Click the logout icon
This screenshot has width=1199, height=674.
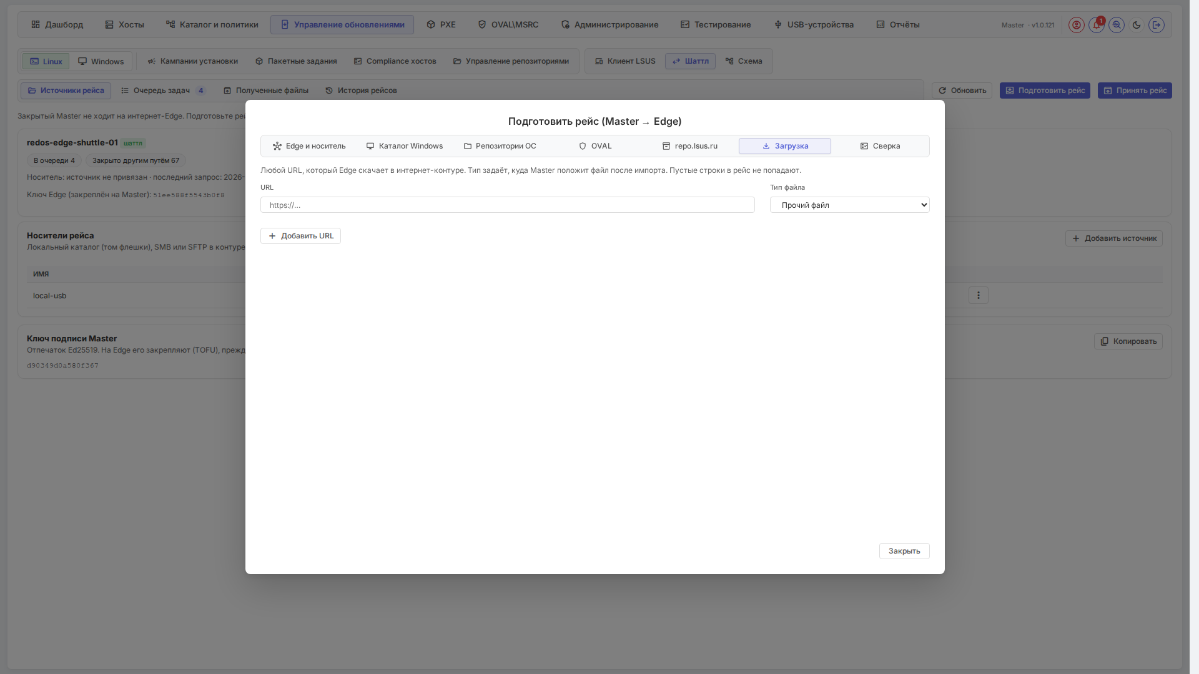pos(1157,25)
